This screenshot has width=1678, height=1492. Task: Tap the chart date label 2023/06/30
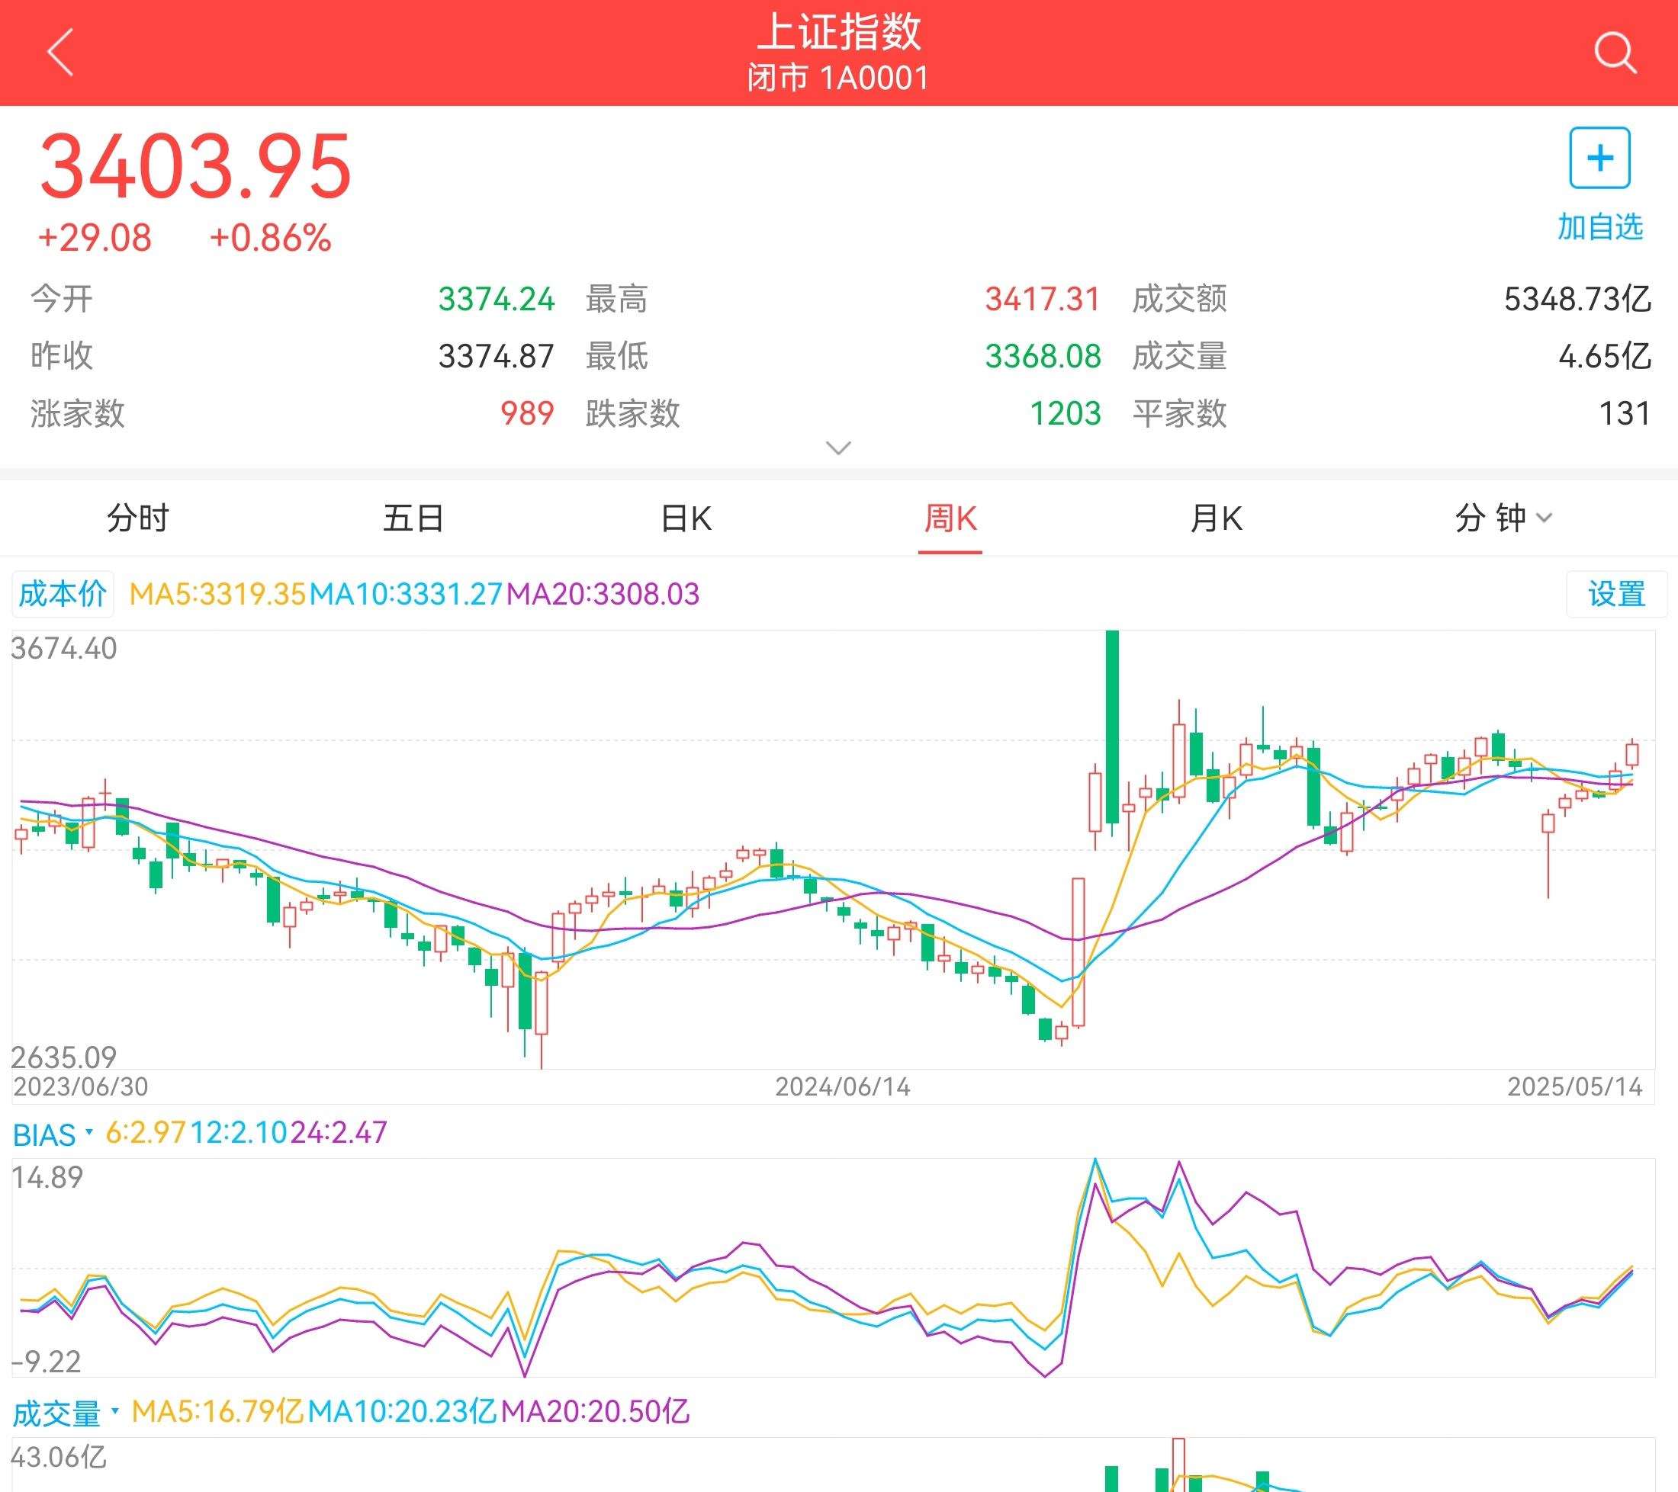point(80,1086)
